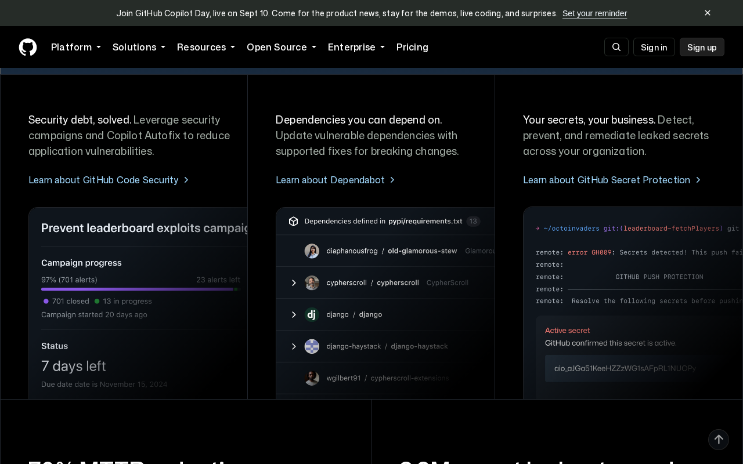Expand the cypherscroll dependency row chevron
Screen dimensions: 743x464
click(x=294, y=283)
